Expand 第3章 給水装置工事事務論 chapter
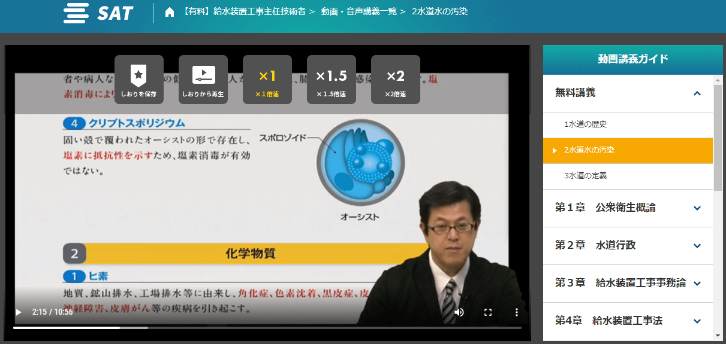Screen dimensions: 726x344 click(628, 284)
